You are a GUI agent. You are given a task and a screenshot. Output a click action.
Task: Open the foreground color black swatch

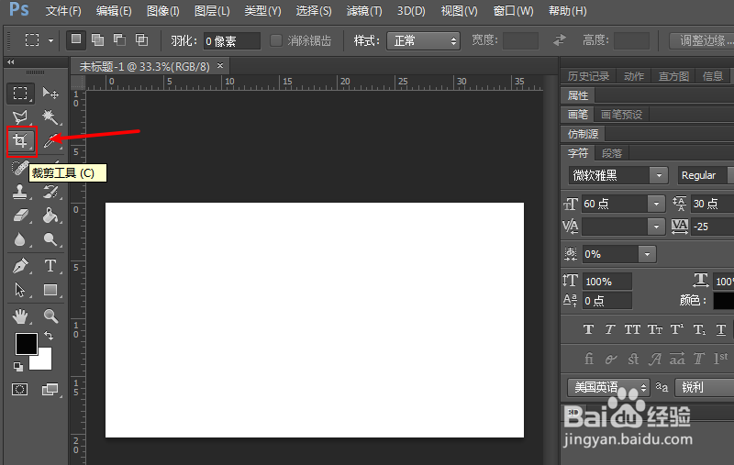tap(27, 344)
